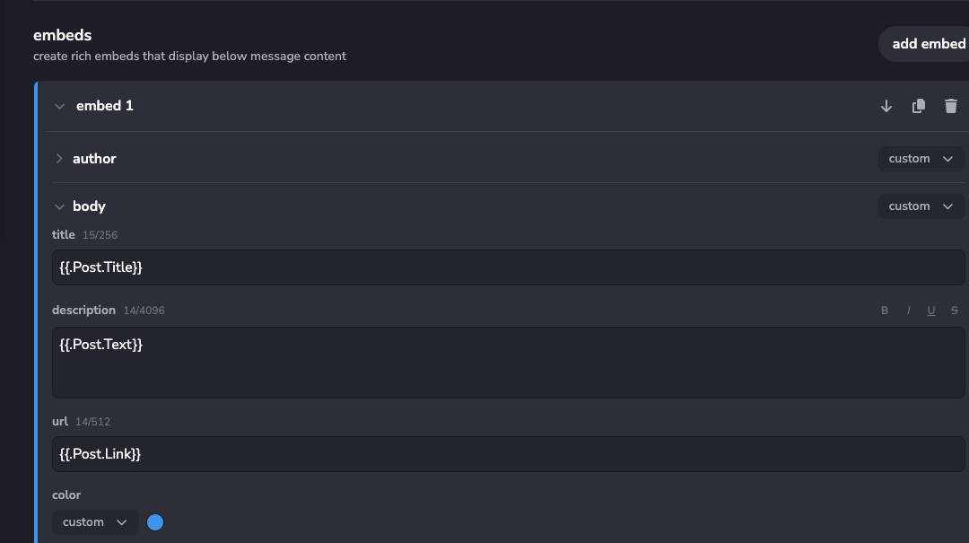Focus the url field with {{.Post.Link}}
The width and height of the screenshot is (969, 543).
(x=508, y=454)
